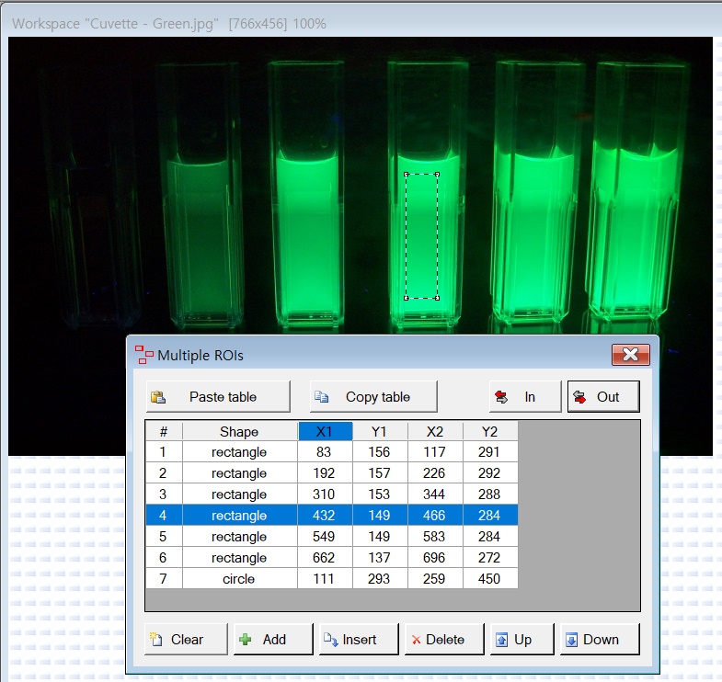Select ROI row 1 rectangle
Screen dimensions: 722x682
pos(239,452)
